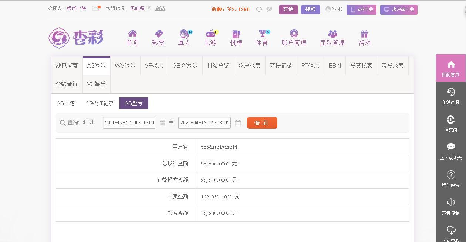Screen dimensions: 466x242
Task: Switch to SEXY娱乐 tab
Action: pyautogui.click(x=185, y=66)
